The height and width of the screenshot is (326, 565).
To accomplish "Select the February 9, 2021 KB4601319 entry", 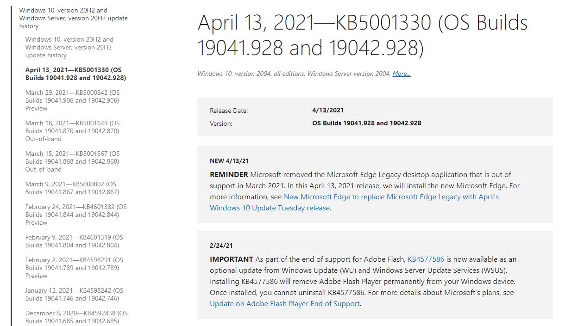I will point(74,241).
